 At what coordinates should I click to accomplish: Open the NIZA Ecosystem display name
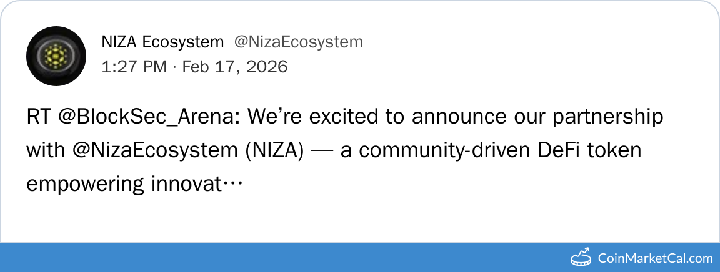pyautogui.click(x=162, y=42)
